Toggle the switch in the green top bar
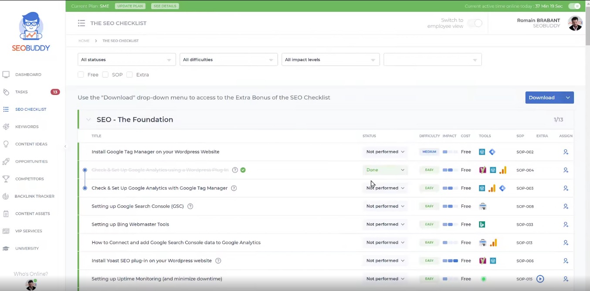The height and width of the screenshot is (291, 590). tap(574, 6)
